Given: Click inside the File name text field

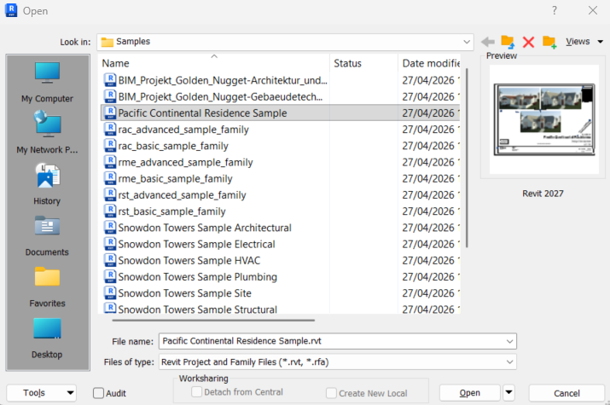Looking at the screenshot, I should pyautogui.click(x=337, y=341).
